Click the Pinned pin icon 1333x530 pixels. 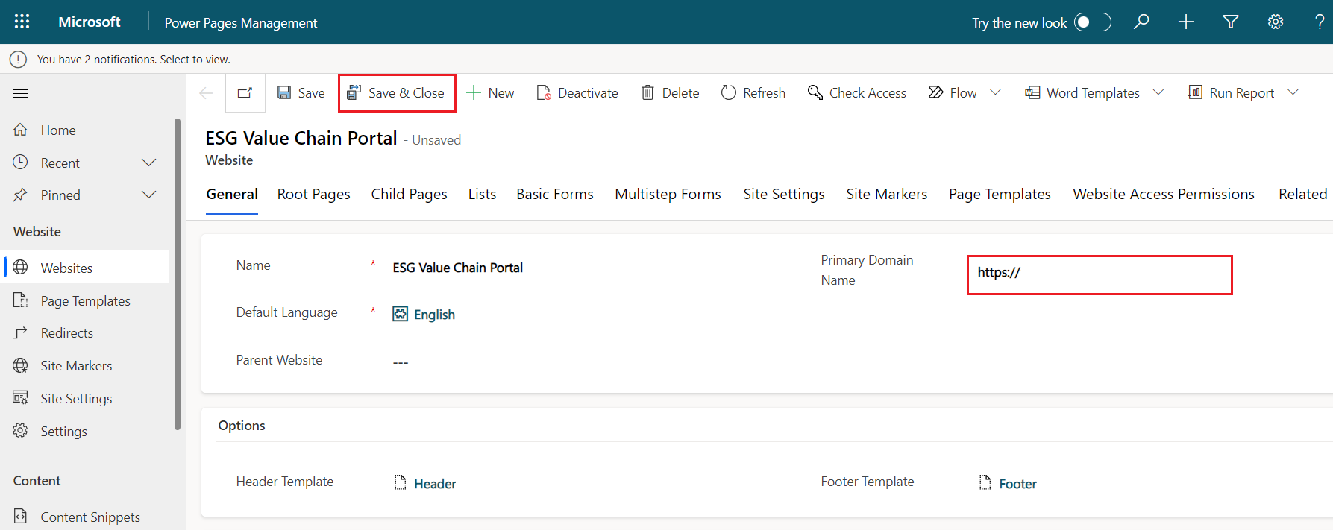point(20,195)
